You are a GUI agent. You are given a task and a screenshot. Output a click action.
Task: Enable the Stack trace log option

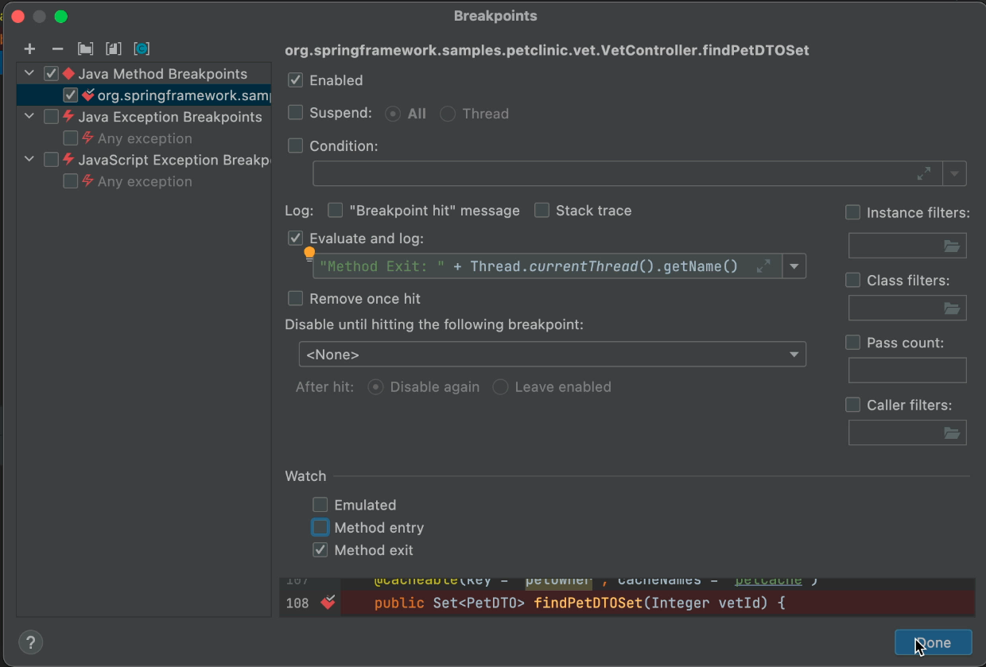tap(542, 211)
